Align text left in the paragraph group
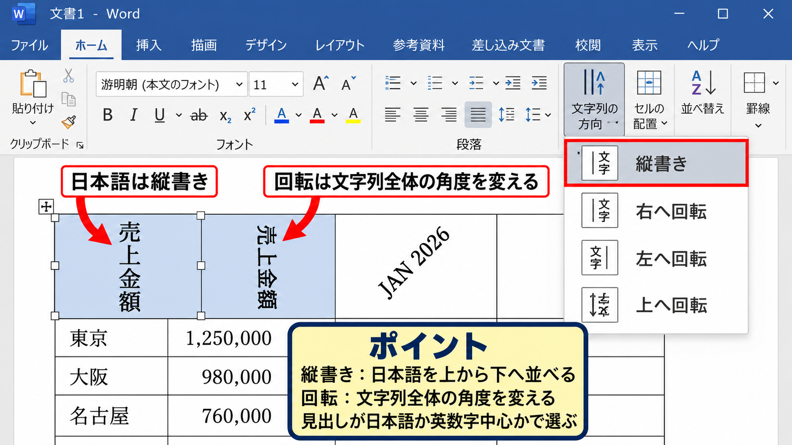792x445 pixels. coord(392,114)
